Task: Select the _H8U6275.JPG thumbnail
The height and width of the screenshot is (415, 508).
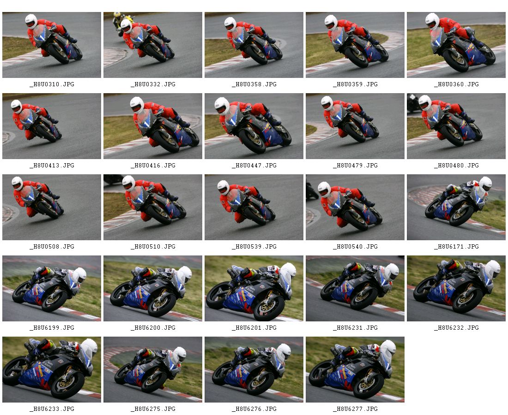Action: point(153,370)
